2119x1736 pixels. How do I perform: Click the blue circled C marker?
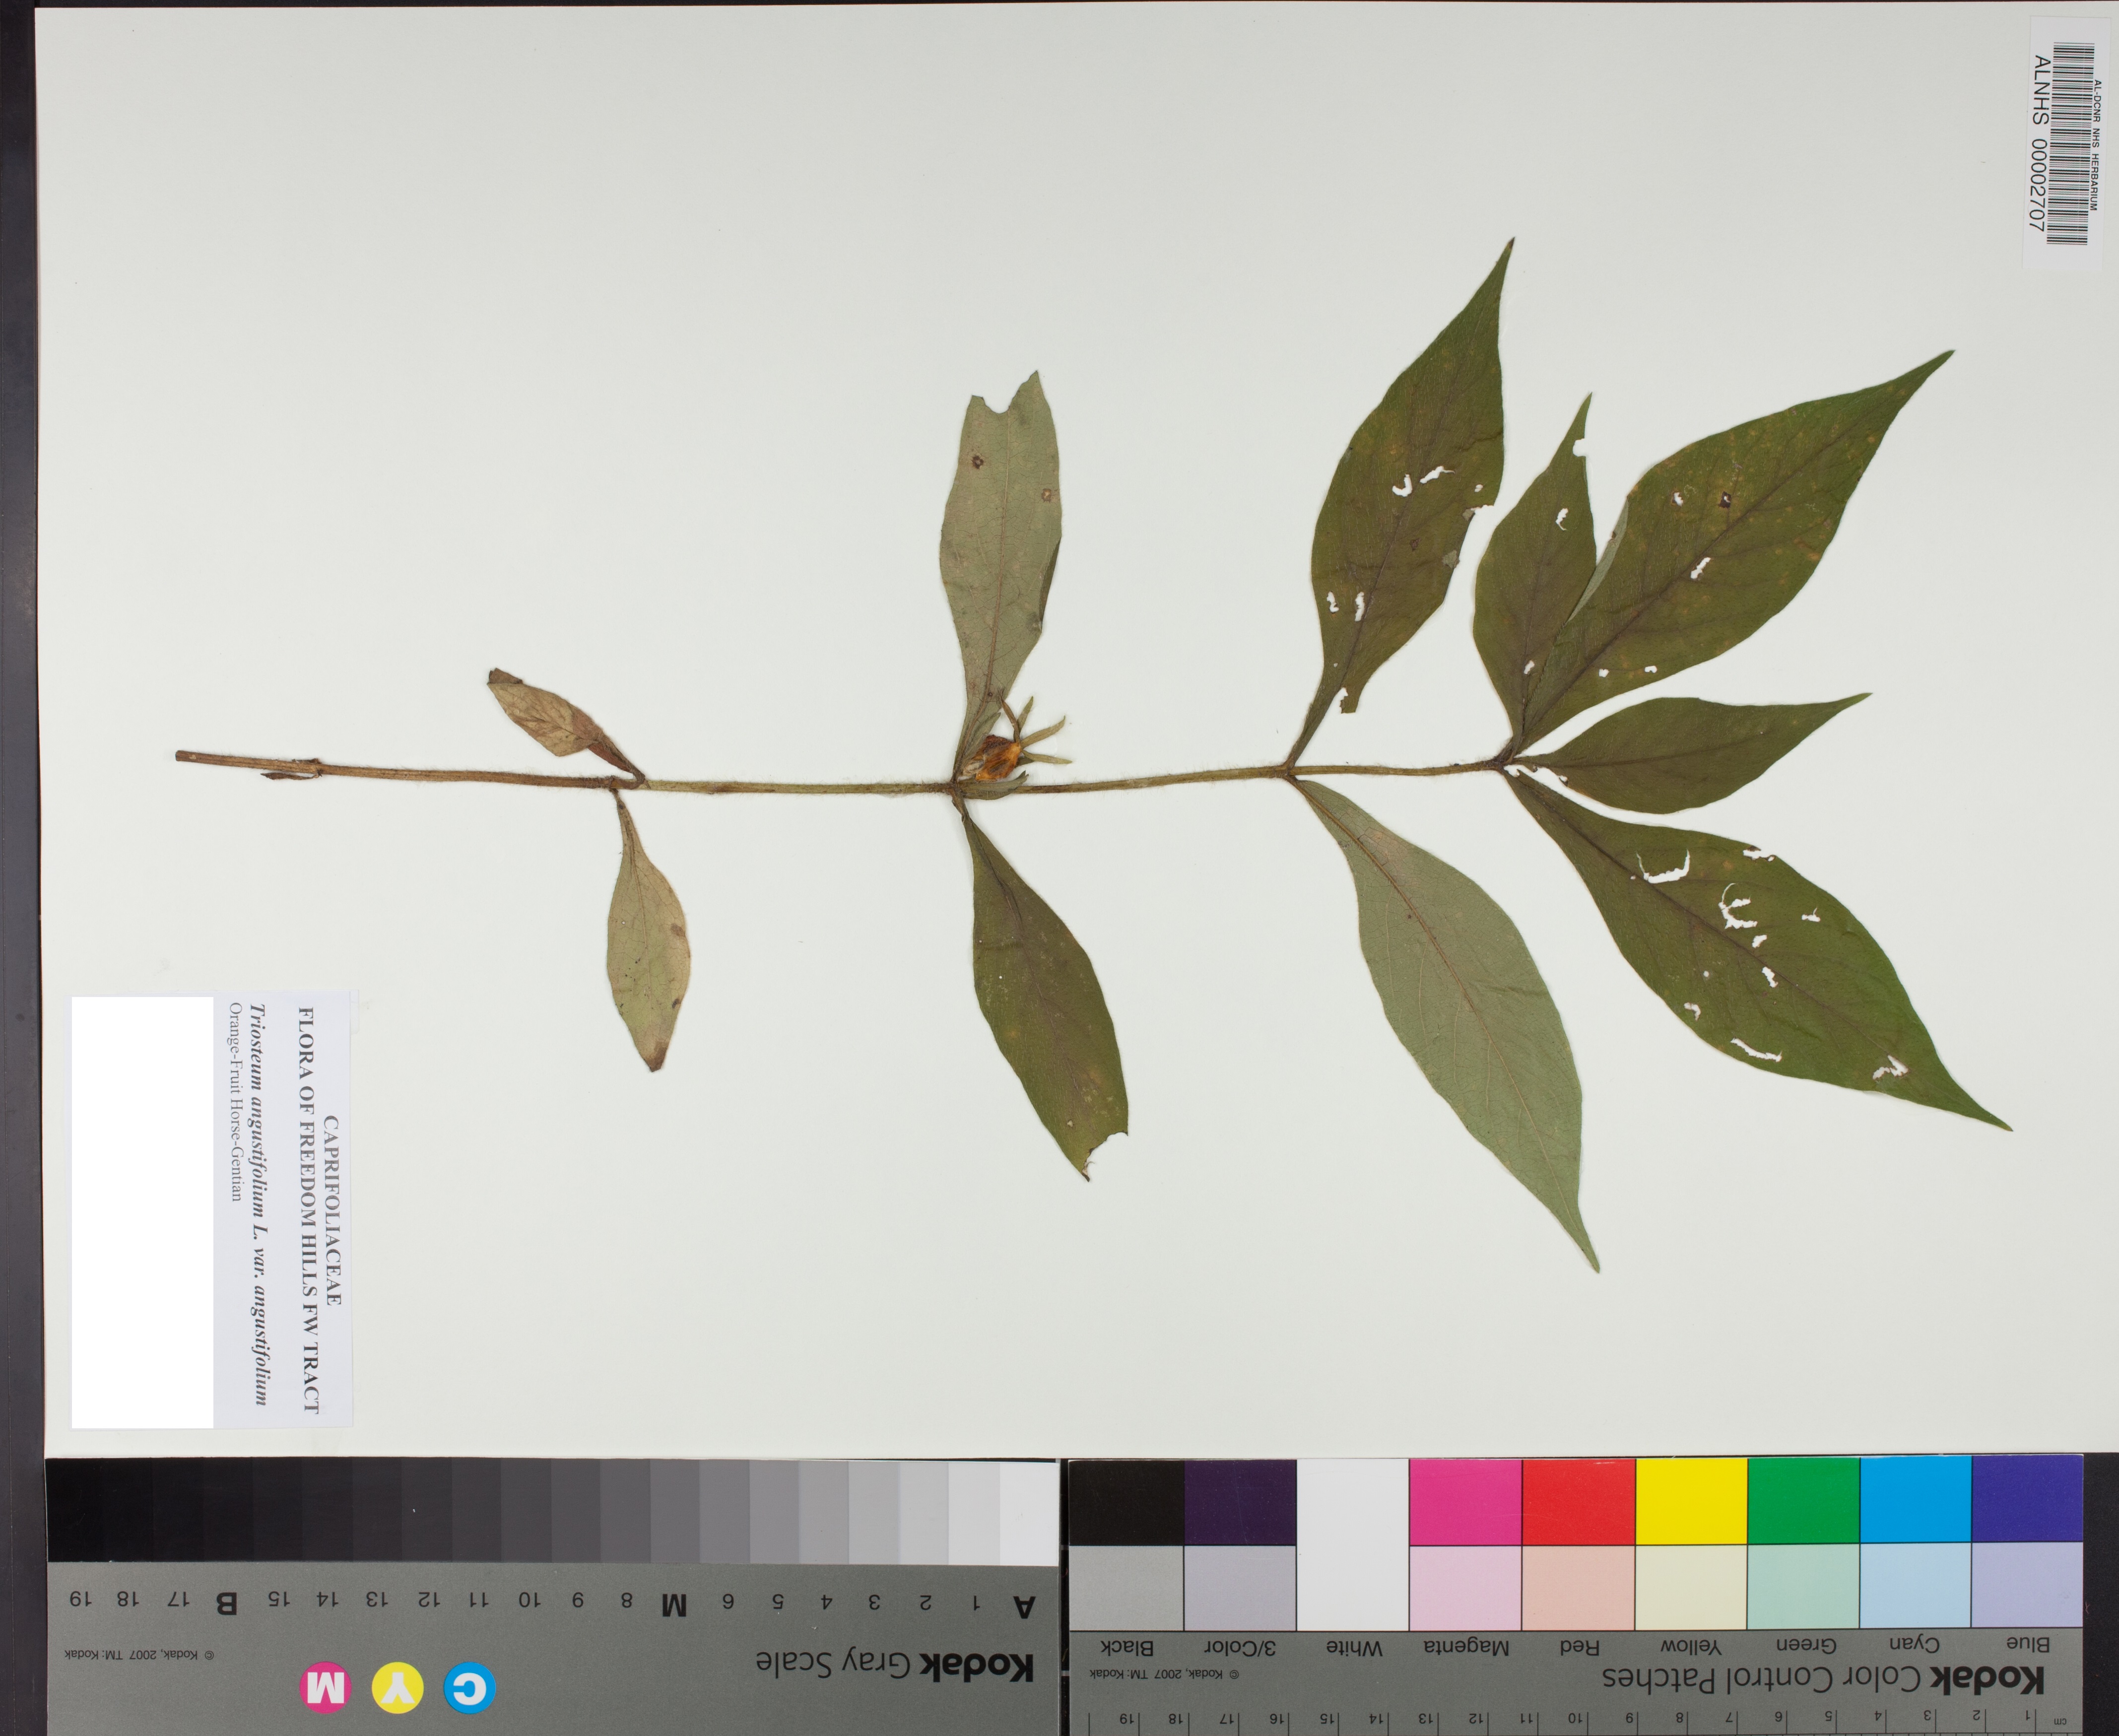[x=469, y=1688]
